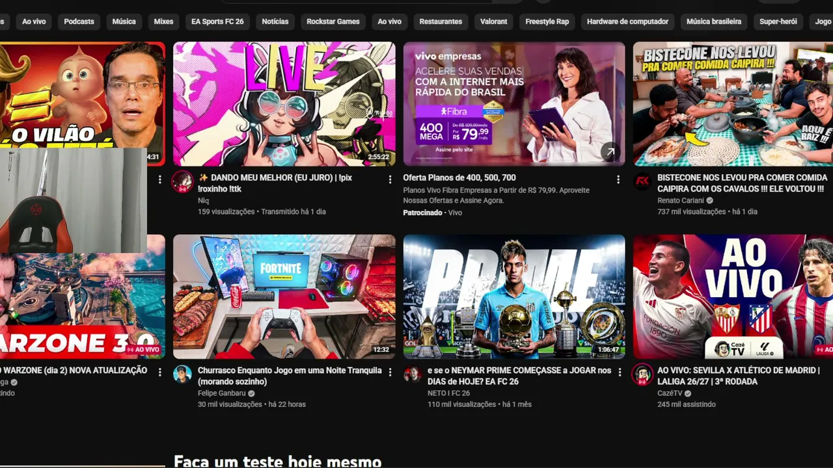Click the '30 mil visualizações' view count text
The height and width of the screenshot is (468, 833).
pos(230,404)
